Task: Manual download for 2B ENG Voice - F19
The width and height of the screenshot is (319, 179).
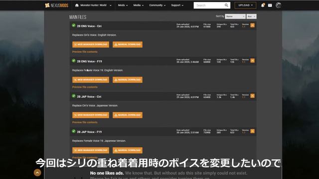Action: point(128,80)
